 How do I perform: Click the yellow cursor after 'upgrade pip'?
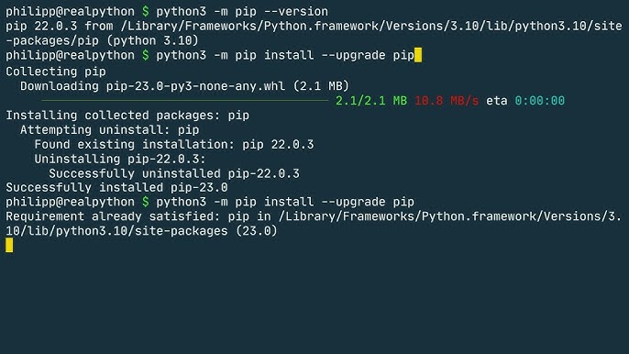[x=418, y=55]
